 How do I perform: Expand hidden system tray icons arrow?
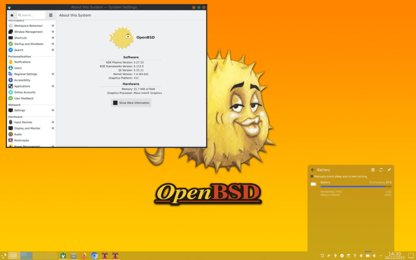381,256
